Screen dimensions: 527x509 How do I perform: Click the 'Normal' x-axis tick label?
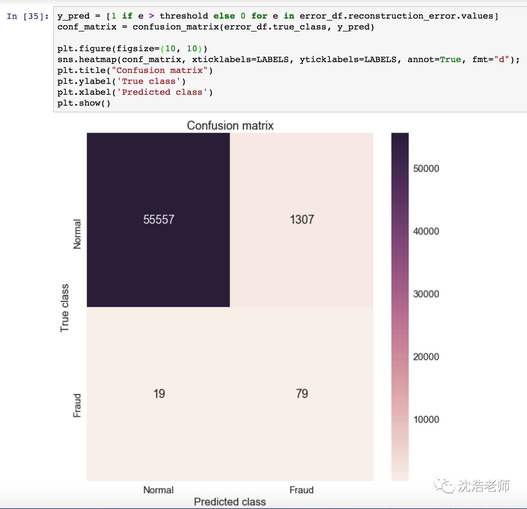click(x=158, y=490)
